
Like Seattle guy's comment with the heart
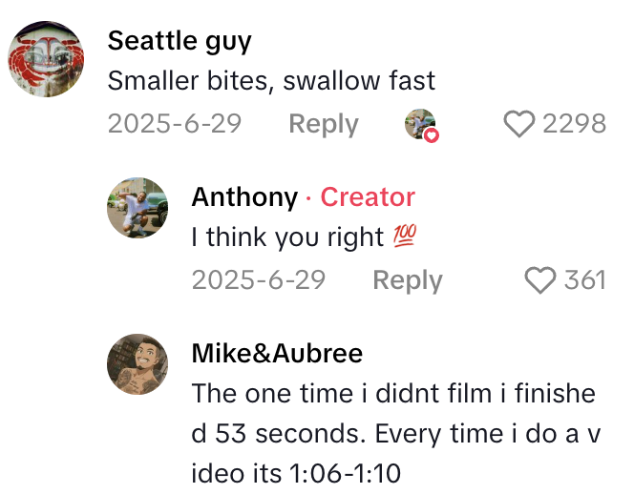[518, 124]
